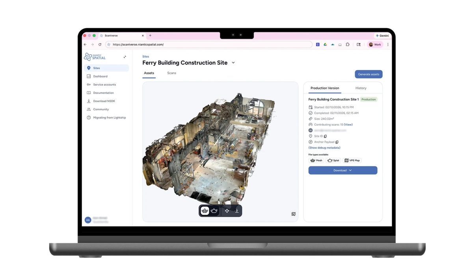The image size is (473, 266).
Task: Click the Generate assets button
Action: click(368, 74)
